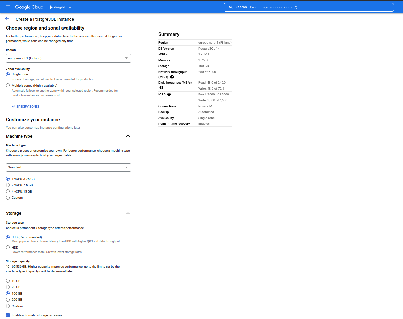Click the search products and resources field
The width and height of the screenshot is (403, 319).
coord(309,7)
